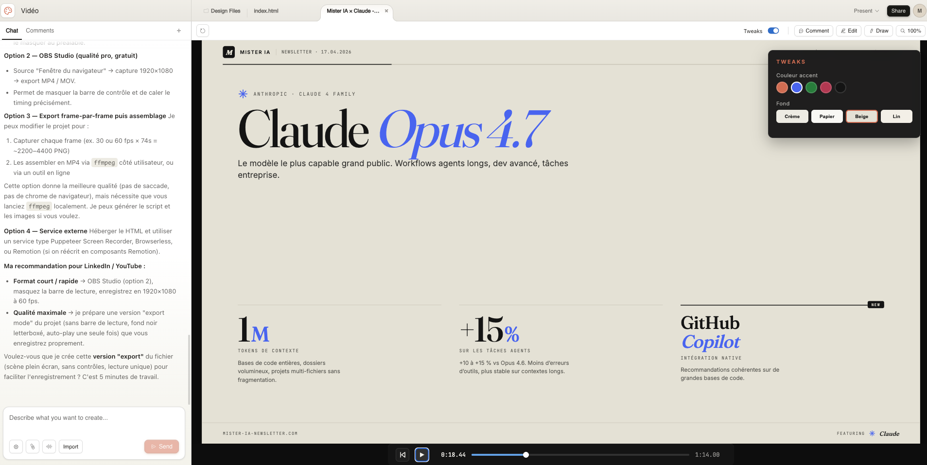Skip video back to the start
The width and height of the screenshot is (927, 465).
click(402, 455)
